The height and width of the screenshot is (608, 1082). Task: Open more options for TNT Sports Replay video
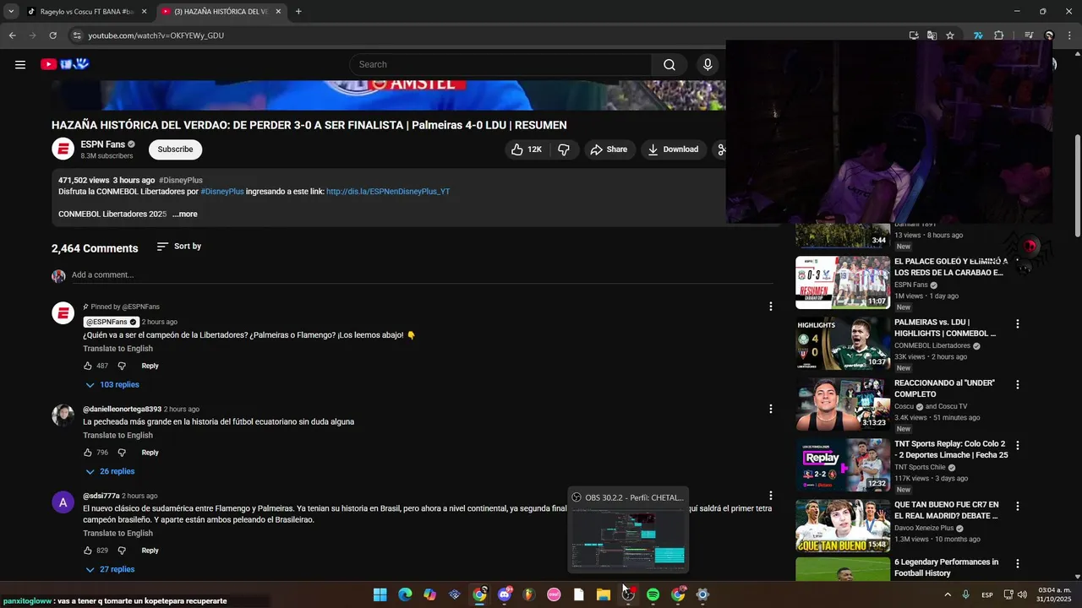[x=1018, y=446]
